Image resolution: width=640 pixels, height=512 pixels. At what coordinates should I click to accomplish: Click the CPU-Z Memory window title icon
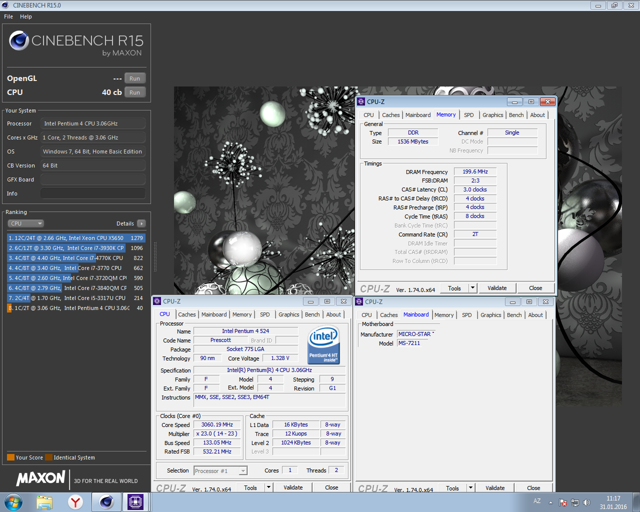click(x=361, y=101)
